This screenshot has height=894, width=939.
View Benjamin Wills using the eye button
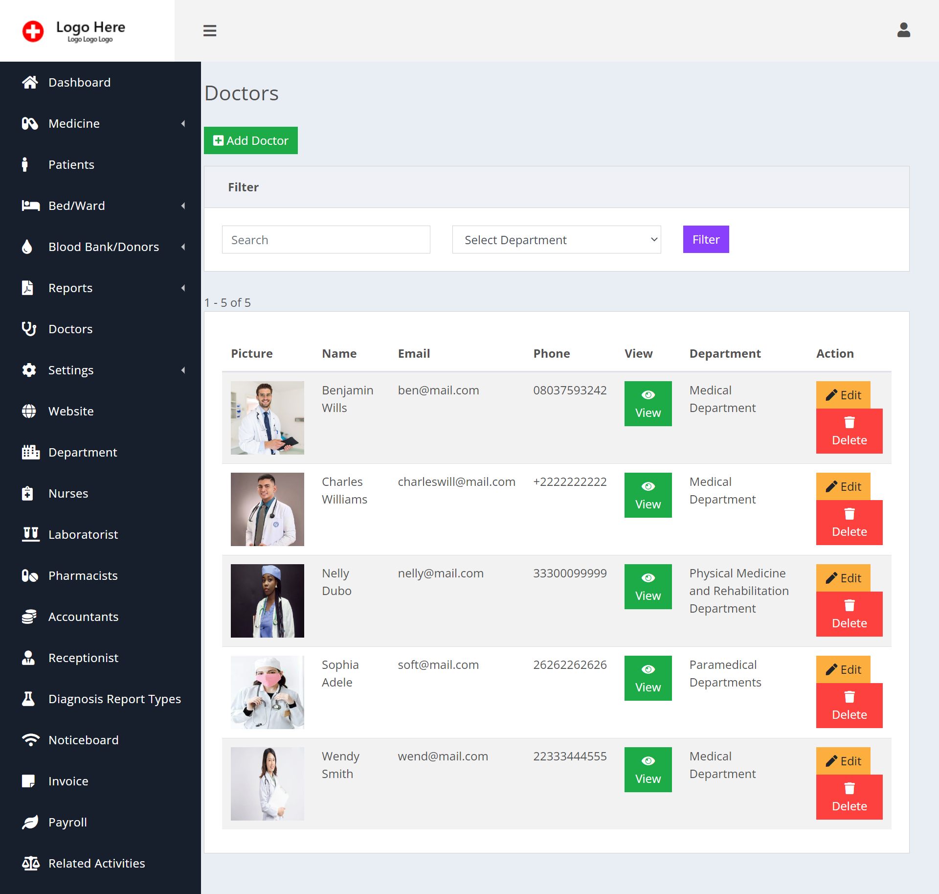[648, 403]
